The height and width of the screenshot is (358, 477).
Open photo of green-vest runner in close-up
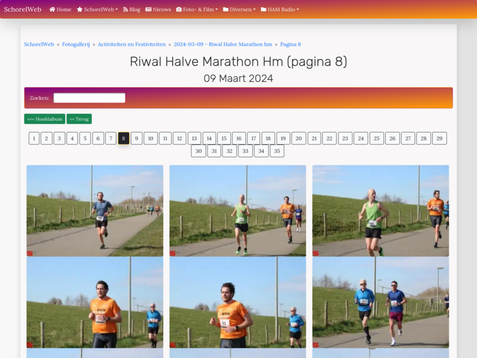pyautogui.click(x=380, y=211)
